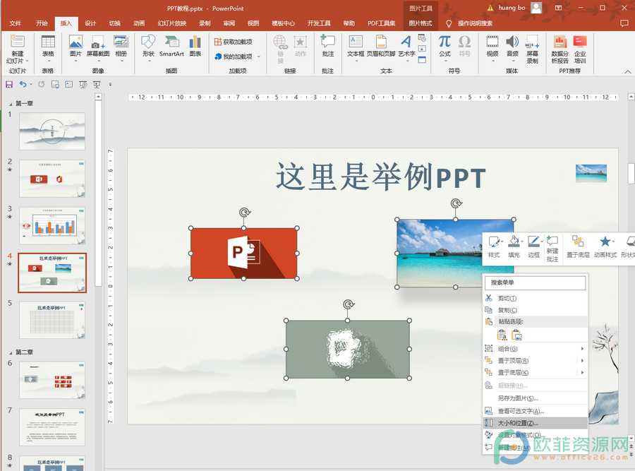Insert a table with the 表格 icon
This screenshot has width=635, height=471.
(48, 48)
